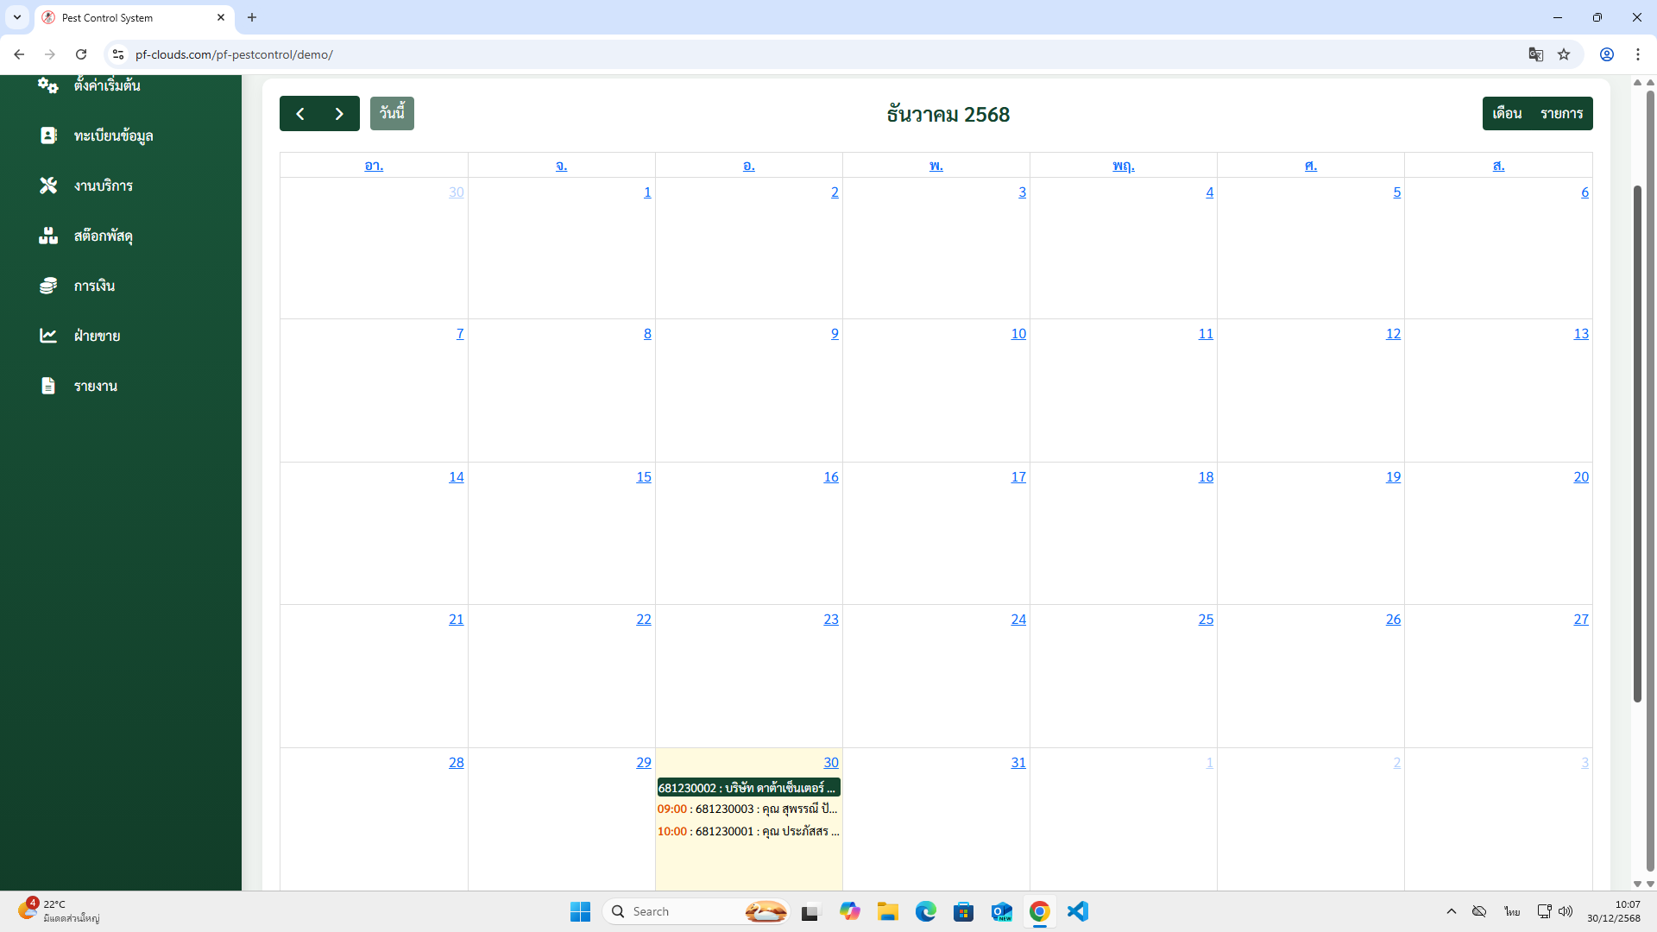Open the ฝ่ายขาย chart icon
The height and width of the screenshot is (932, 1657).
point(48,336)
